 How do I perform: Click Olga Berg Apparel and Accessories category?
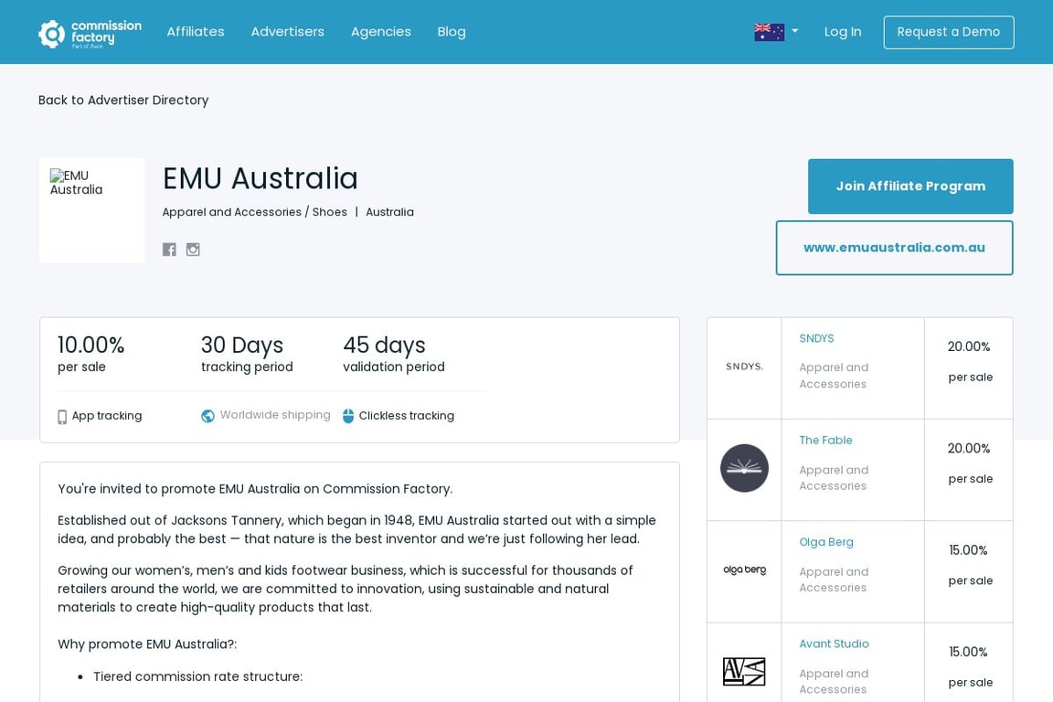tap(834, 580)
